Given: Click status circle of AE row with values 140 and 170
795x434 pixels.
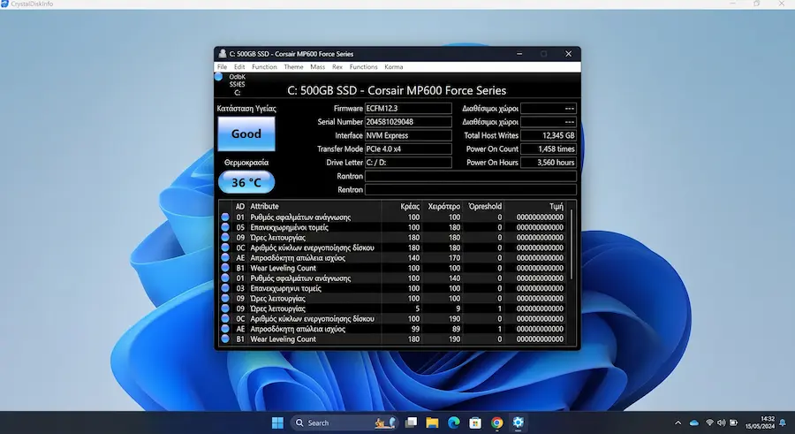Looking at the screenshot, I should tap(225, 258).
